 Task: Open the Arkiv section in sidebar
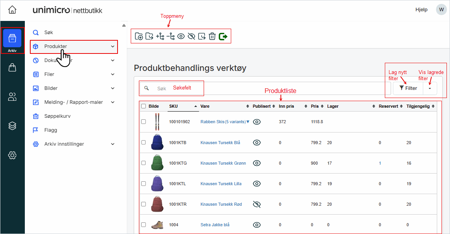pos(12,41)
